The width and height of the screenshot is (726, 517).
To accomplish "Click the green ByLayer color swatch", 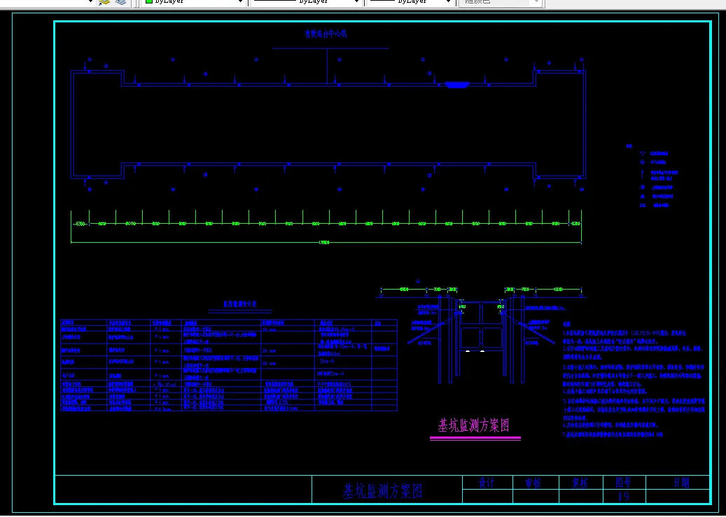I will (149, 1).
